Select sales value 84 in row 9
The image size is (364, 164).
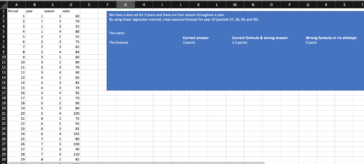tap(71, 52)
